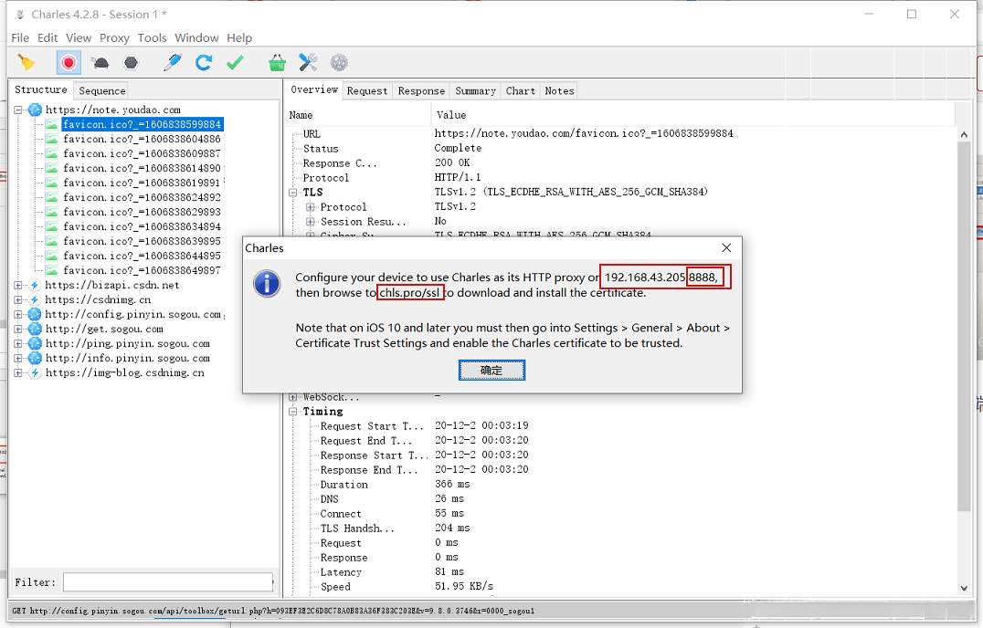
Task: Switch to the Request tab
Action: point(367,90)
